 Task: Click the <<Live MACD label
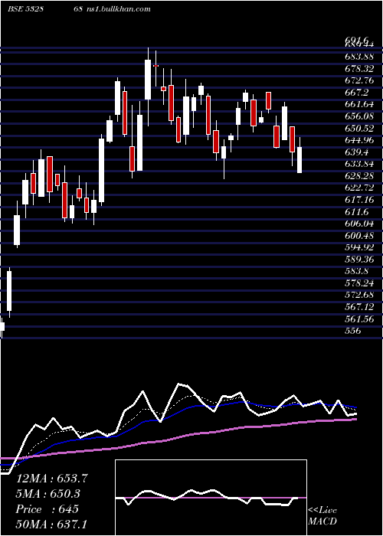pos(322,516)
